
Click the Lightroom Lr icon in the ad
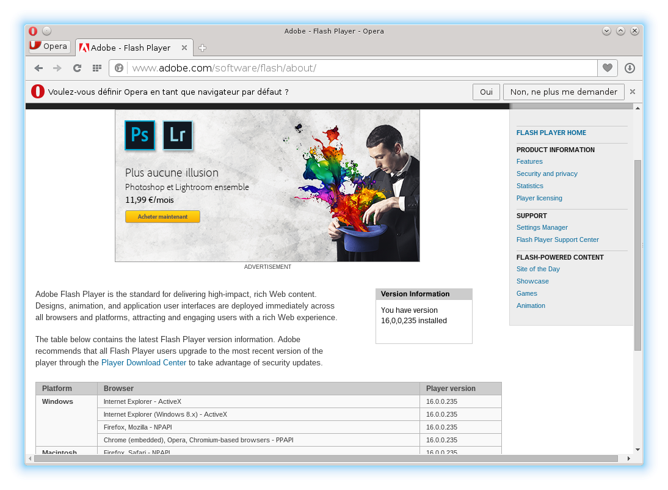point(178,135)
